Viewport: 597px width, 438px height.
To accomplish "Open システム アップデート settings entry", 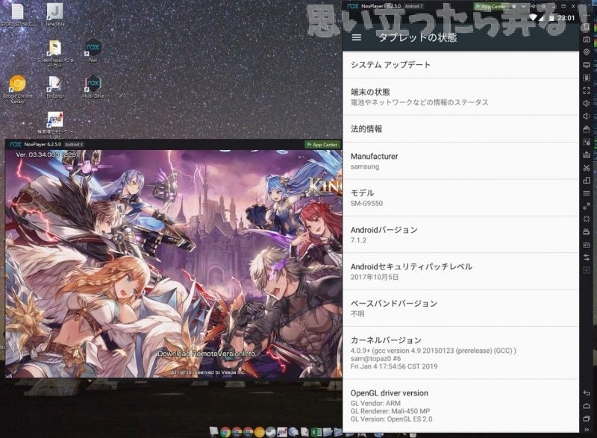I will coord(460,65).
